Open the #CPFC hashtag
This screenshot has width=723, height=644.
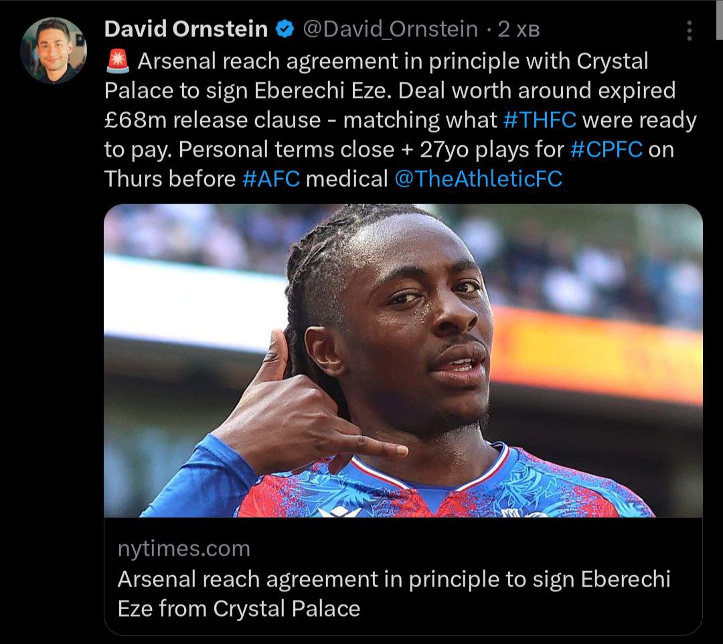point(607,150)
